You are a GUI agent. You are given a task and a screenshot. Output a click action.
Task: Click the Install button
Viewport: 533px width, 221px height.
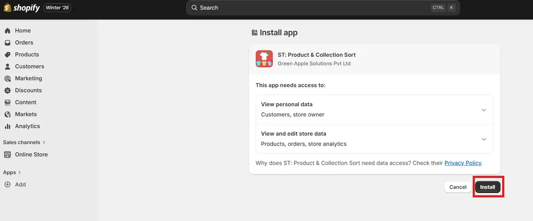[x=488, y=187]
